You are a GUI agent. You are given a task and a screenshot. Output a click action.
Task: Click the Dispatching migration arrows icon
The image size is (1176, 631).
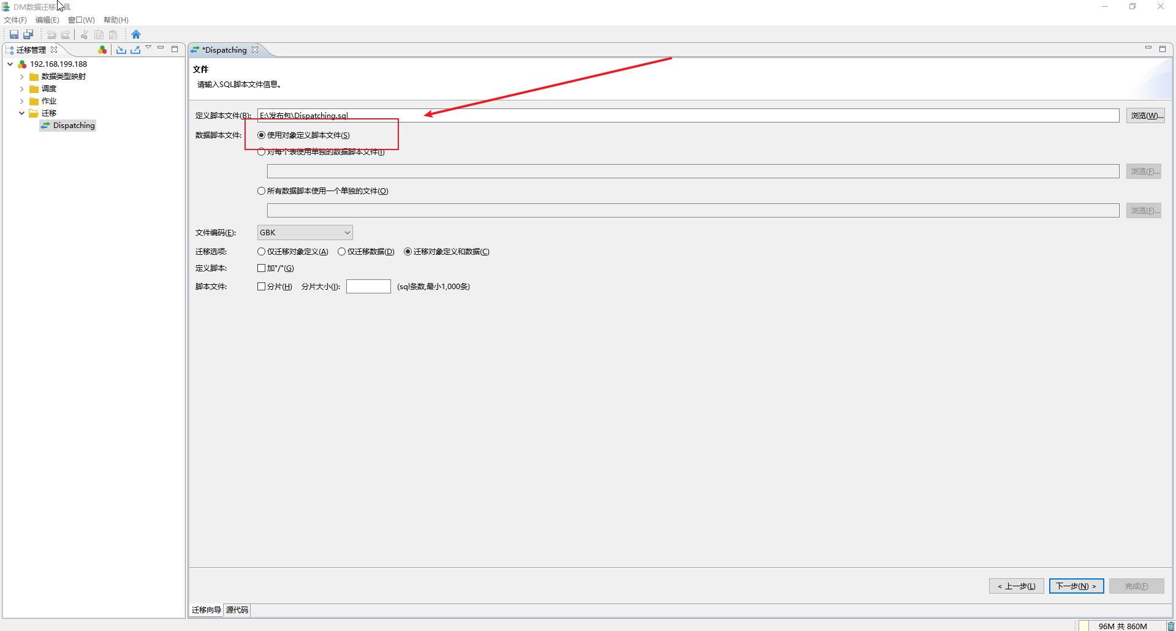pyautogui.click(x=45, y=126)
